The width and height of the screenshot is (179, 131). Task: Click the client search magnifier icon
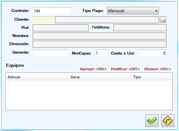(163, 20)
